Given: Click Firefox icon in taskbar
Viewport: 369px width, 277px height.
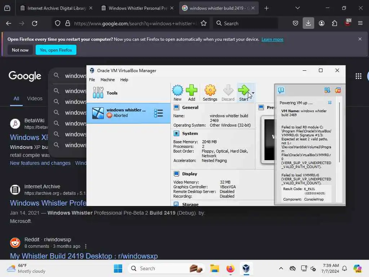Looking at the screenshot, I should [230, 268].
